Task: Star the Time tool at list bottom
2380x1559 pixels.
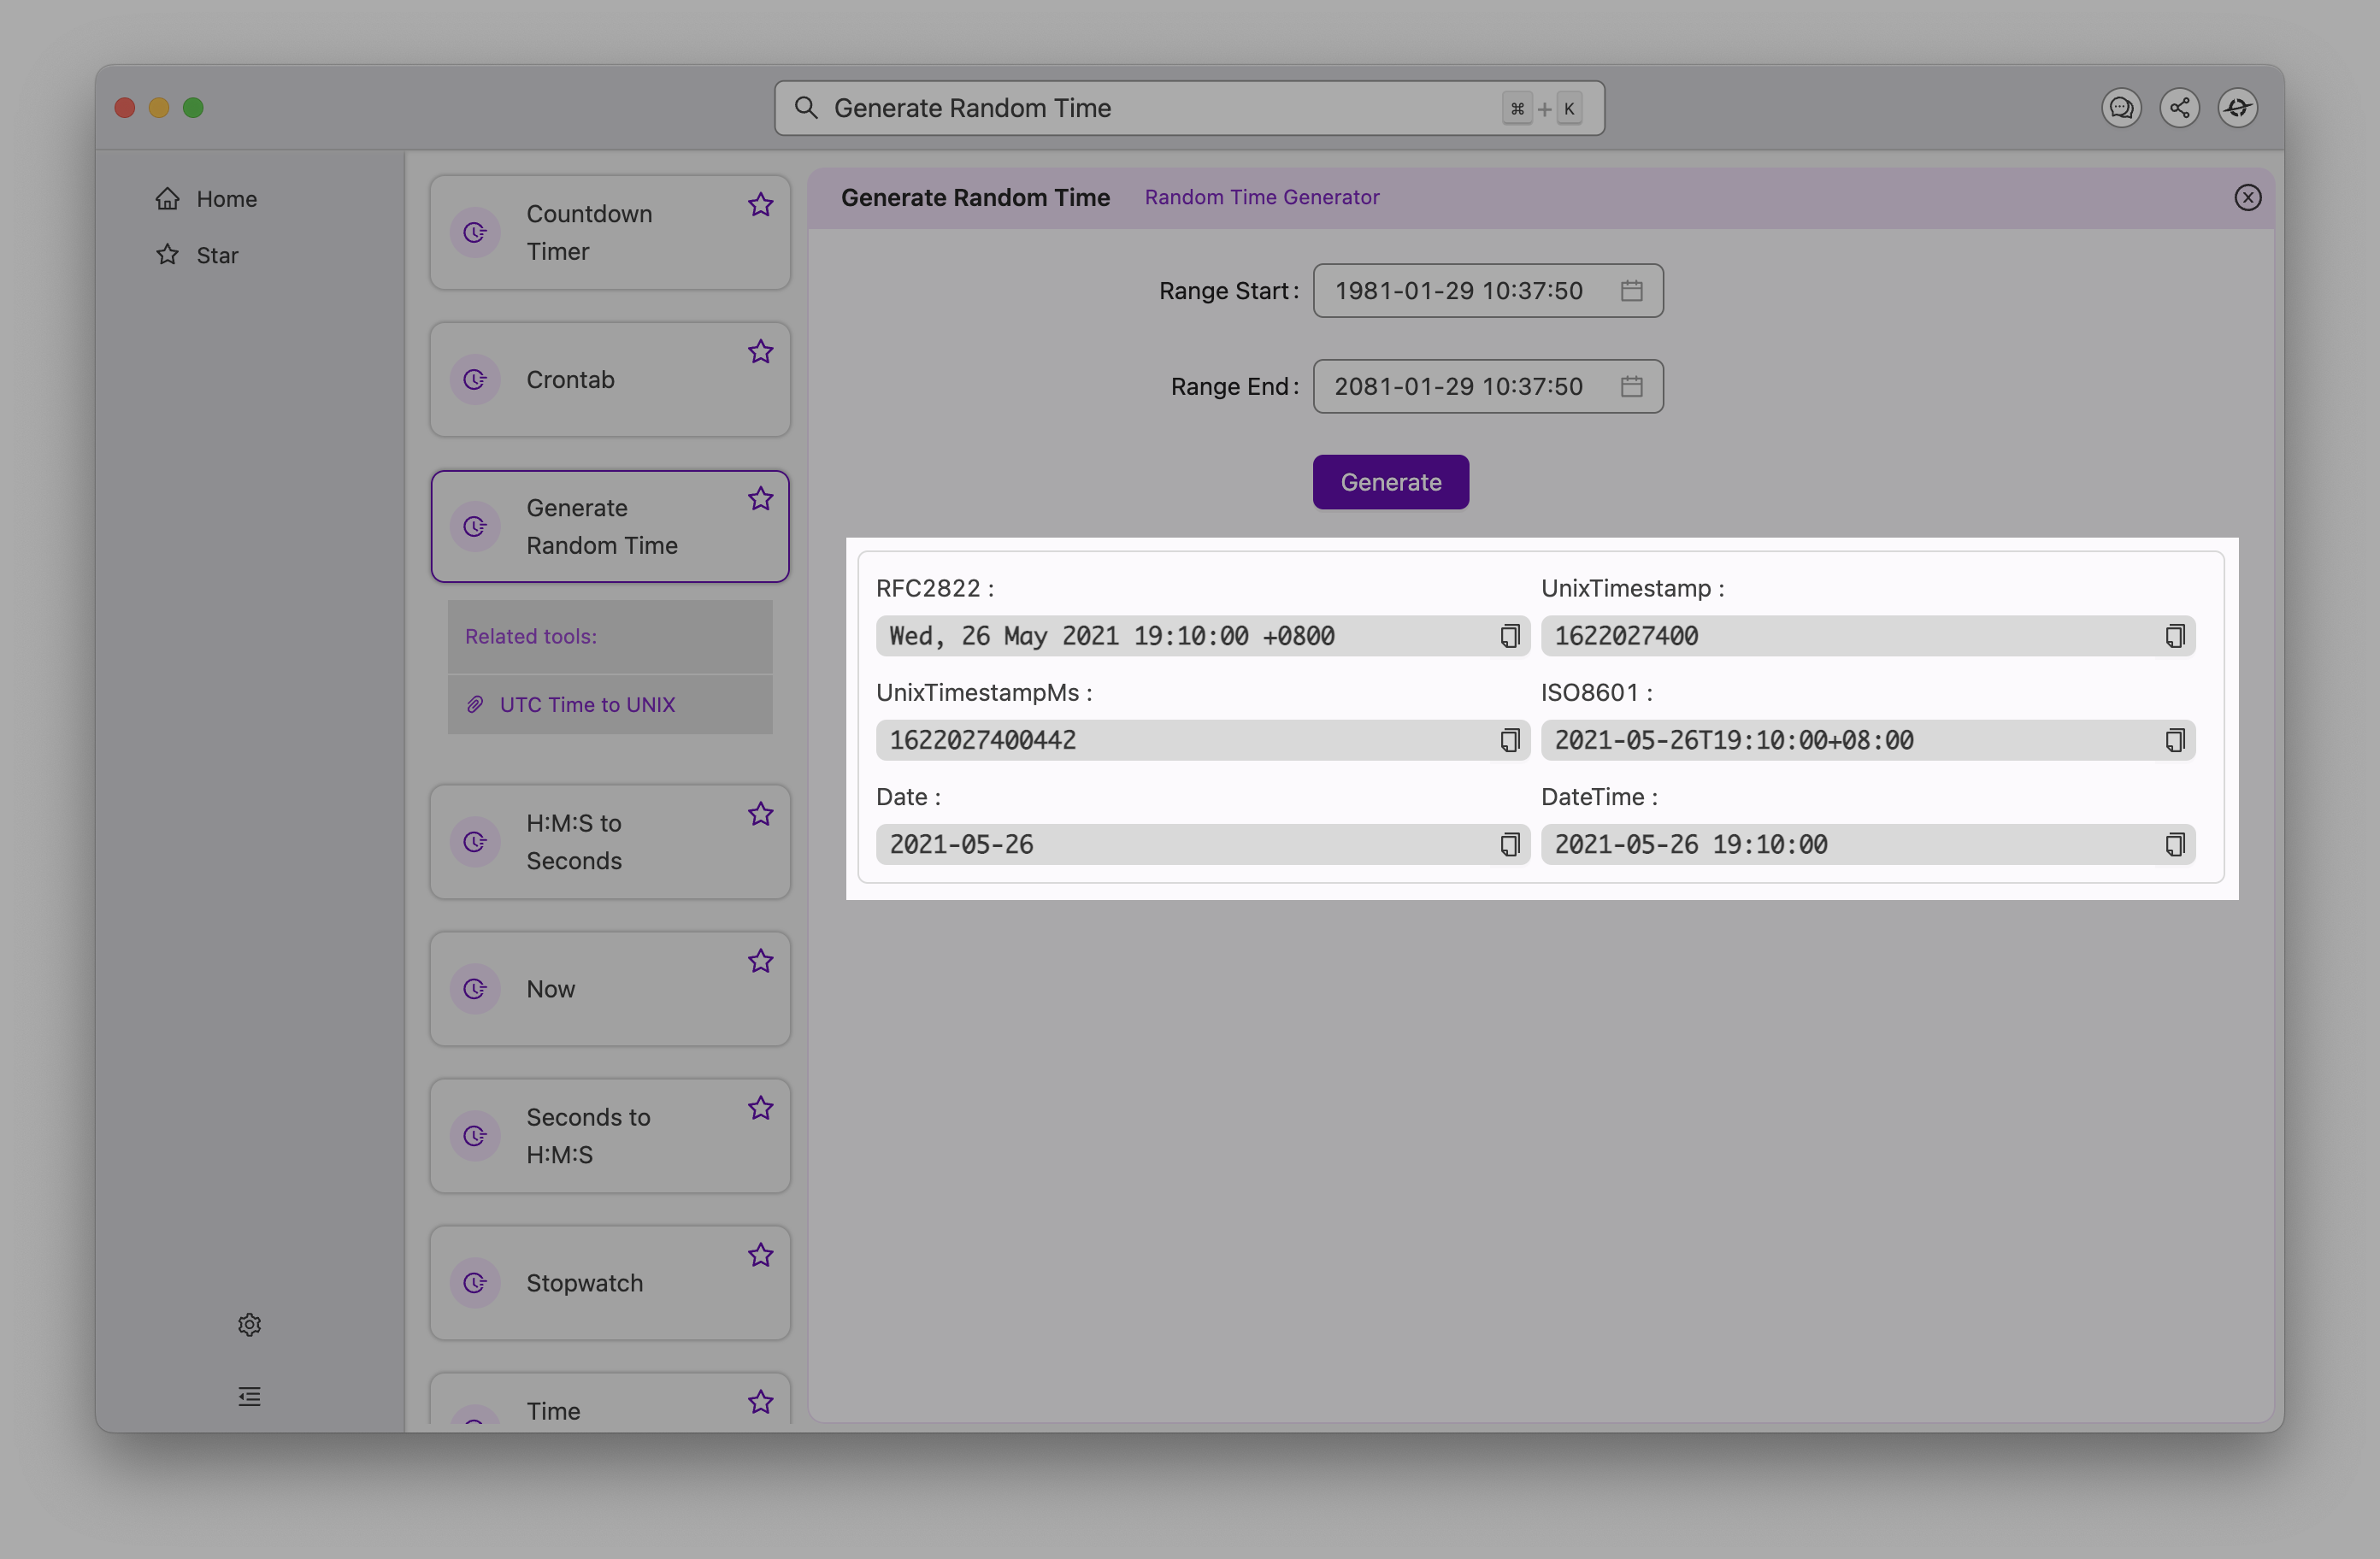Action: click(761, 1402)
